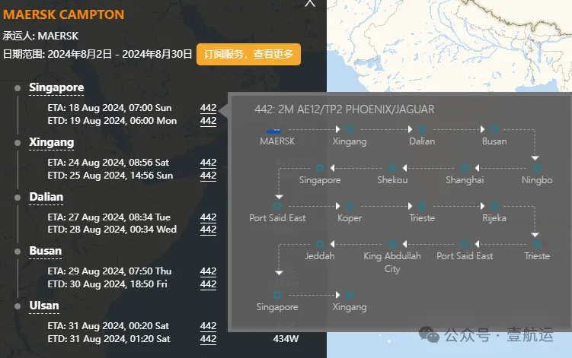Click the Xingang timeline dot in schedule list
This screenshot has height=358, width=572.
[18, 143]
